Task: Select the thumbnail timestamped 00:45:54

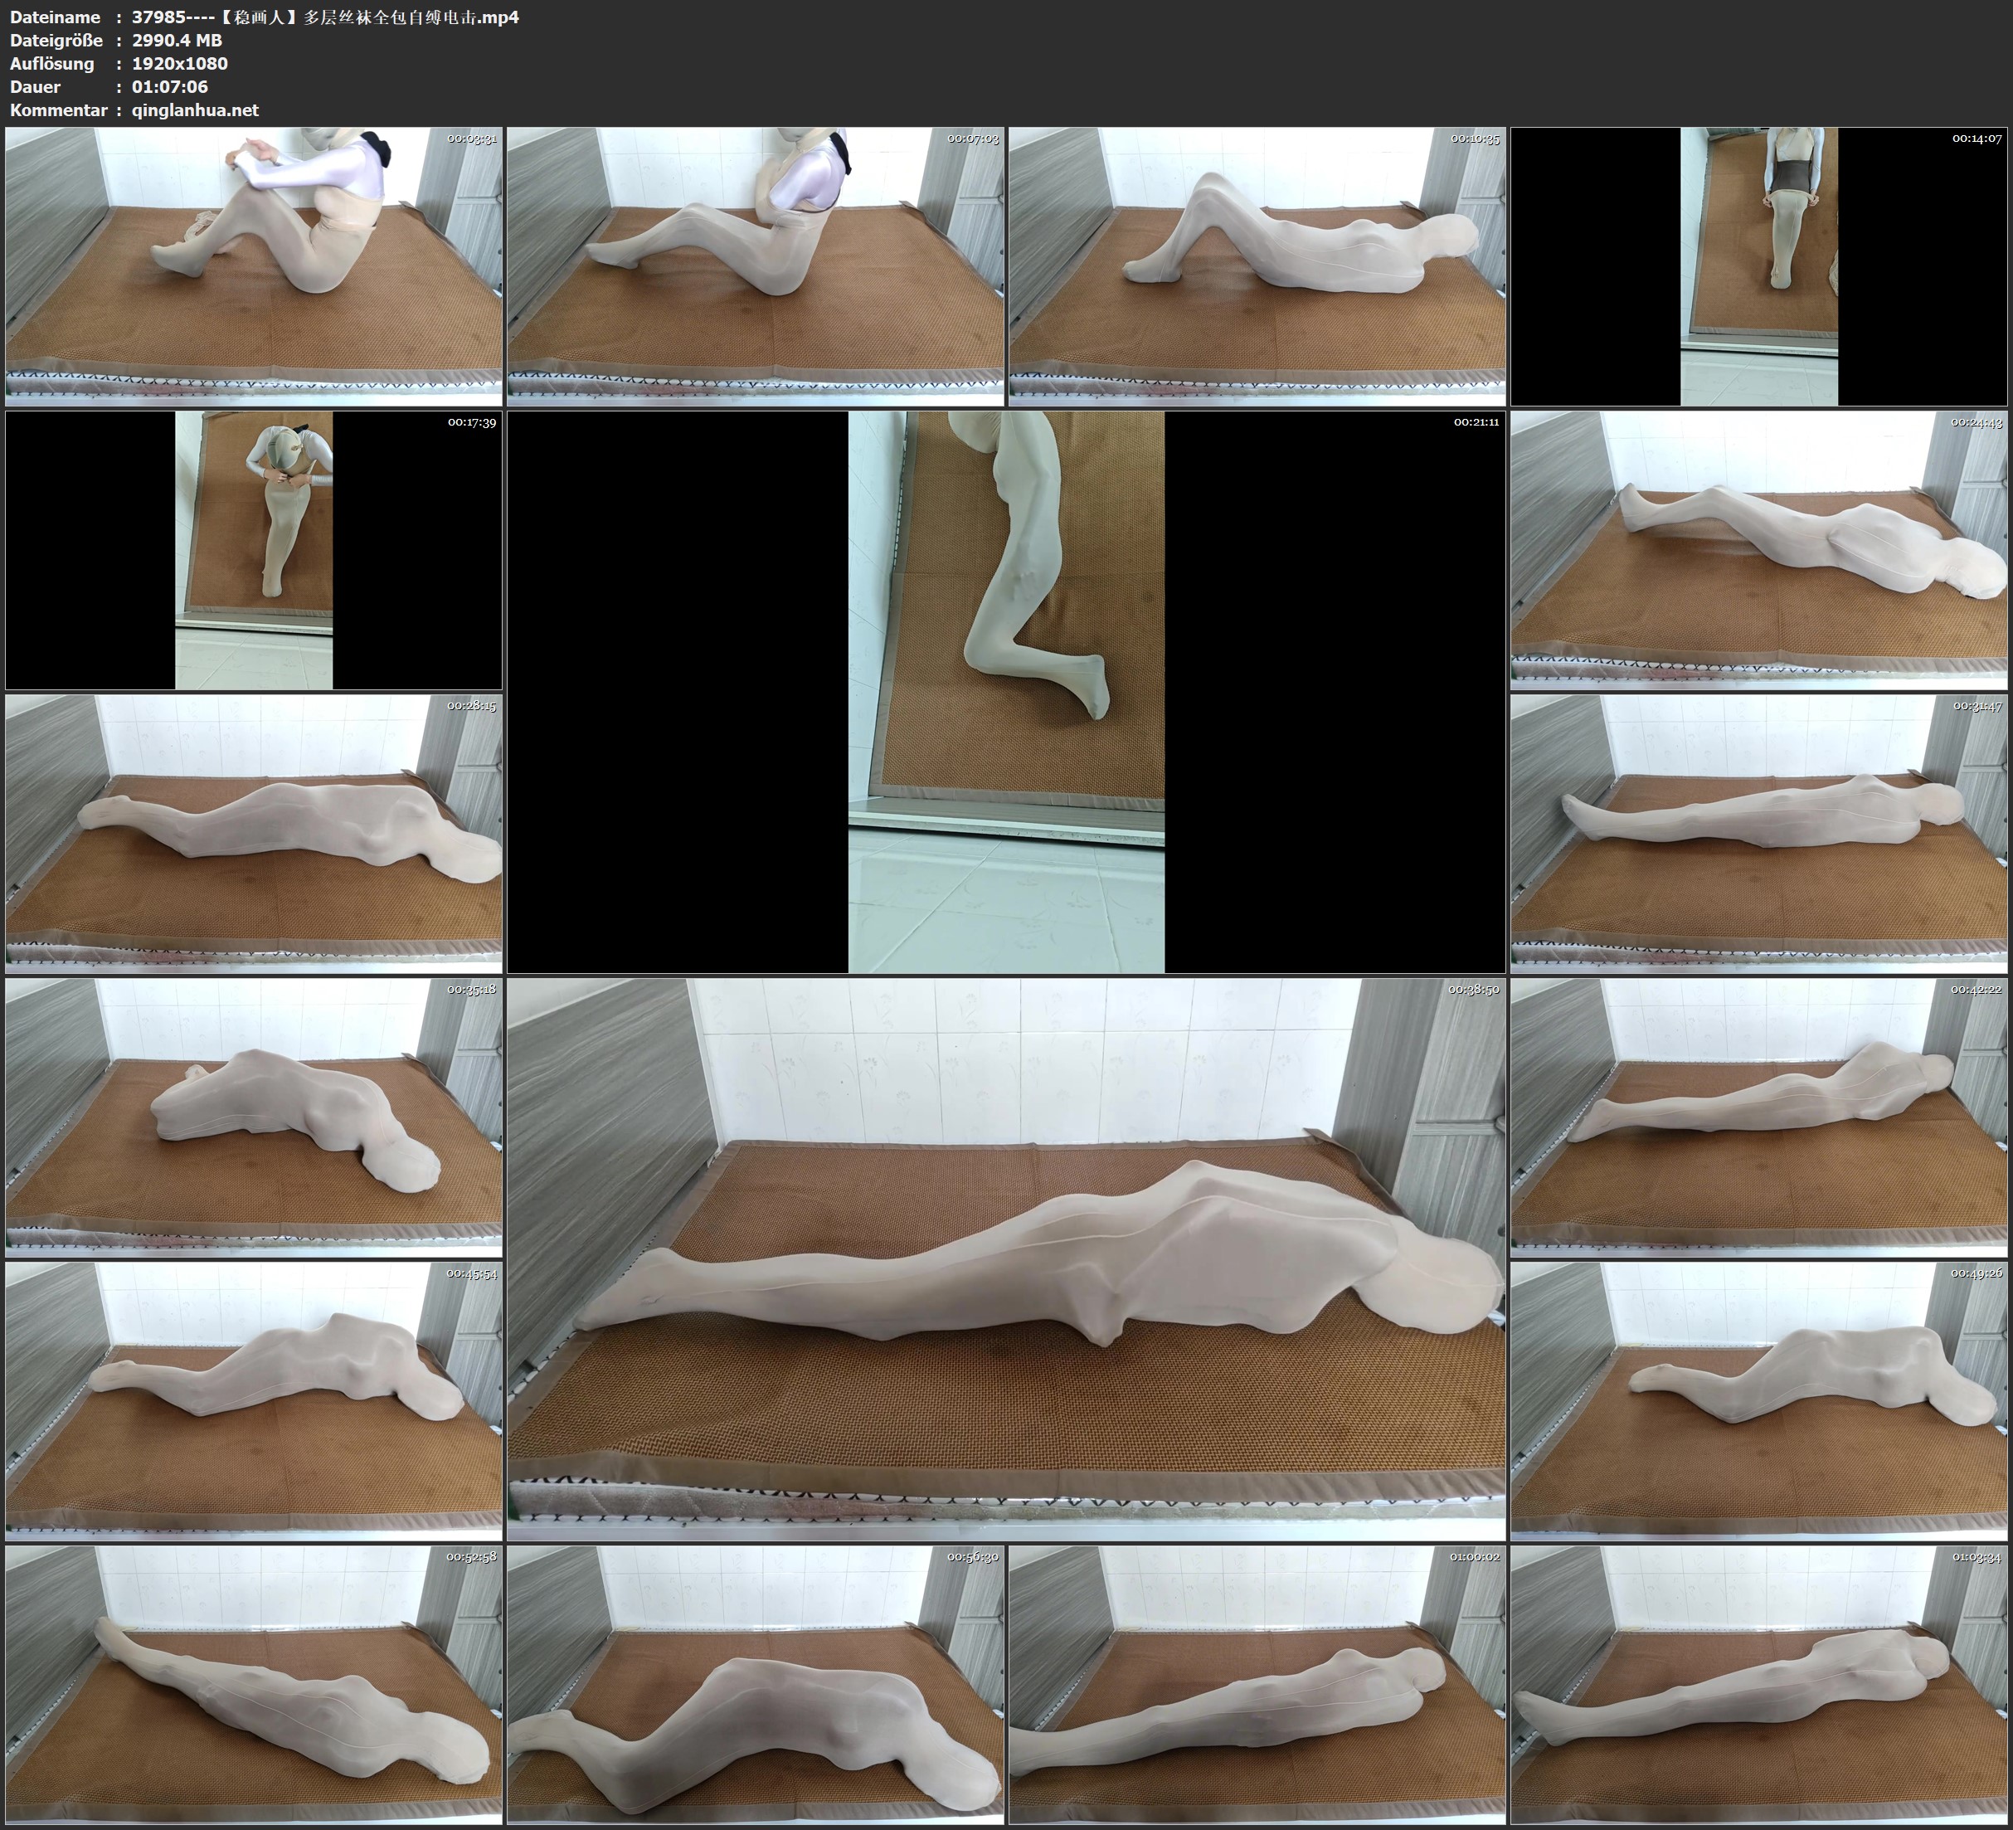Action: pyautogui.click(x=254, y=1400)
